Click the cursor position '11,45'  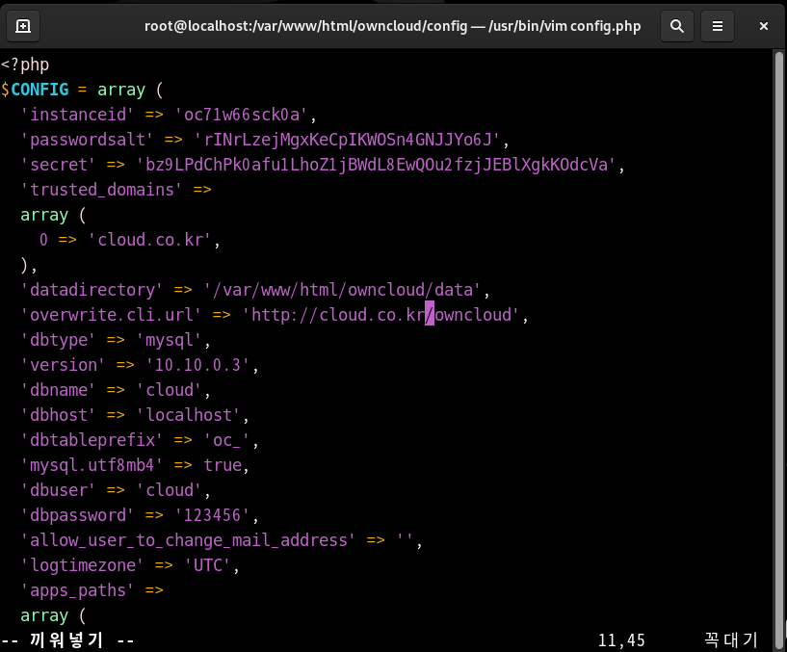click(x=621, y=640)
